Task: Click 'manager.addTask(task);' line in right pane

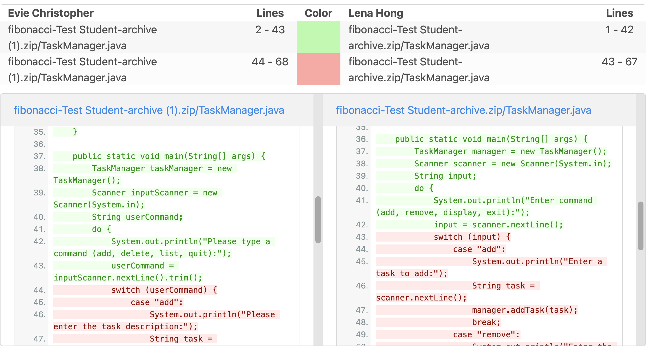Action: [477, 310]
